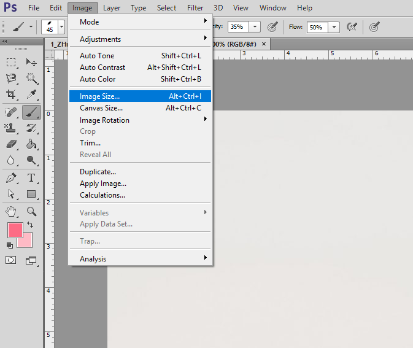Select the Magic Wand tool
This screenshot has height=348, width=413.
pyautogui.click(x=31, y=78)
